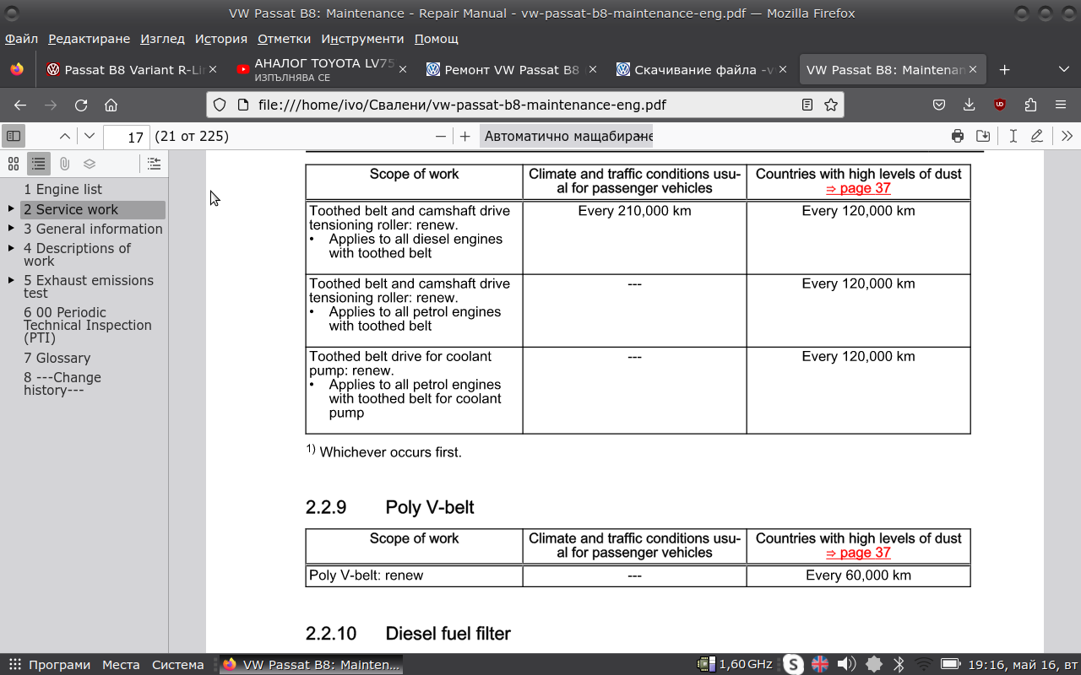Toggle the PDF sidebar panel
The image size is (1081, 675).
point(13,136)
